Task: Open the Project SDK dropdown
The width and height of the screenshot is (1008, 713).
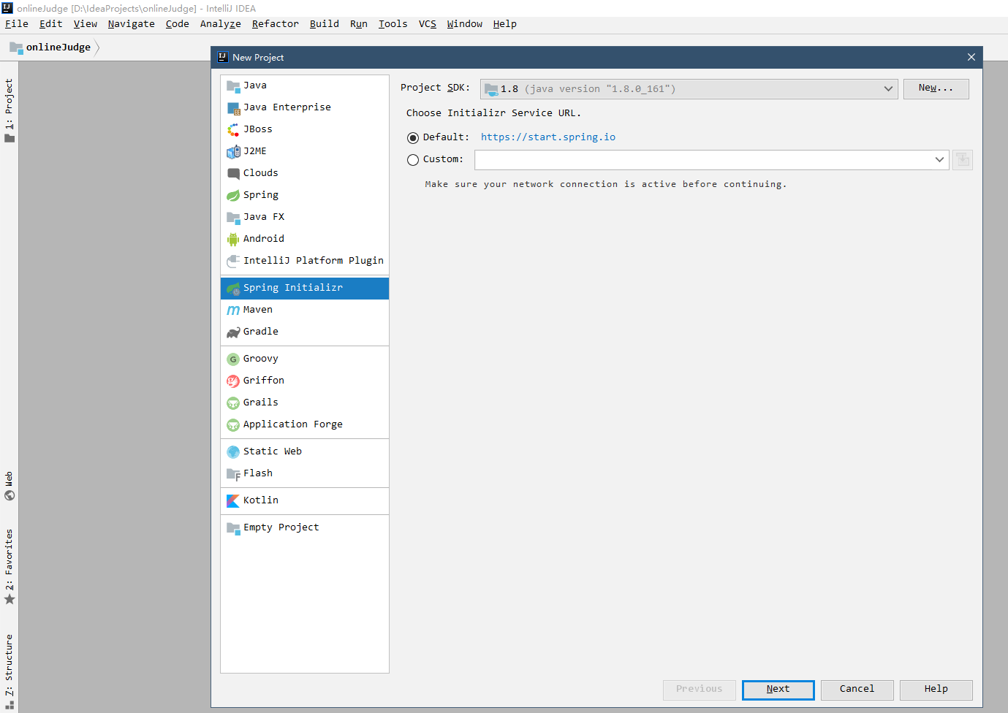Action: [x=689, y=89]
